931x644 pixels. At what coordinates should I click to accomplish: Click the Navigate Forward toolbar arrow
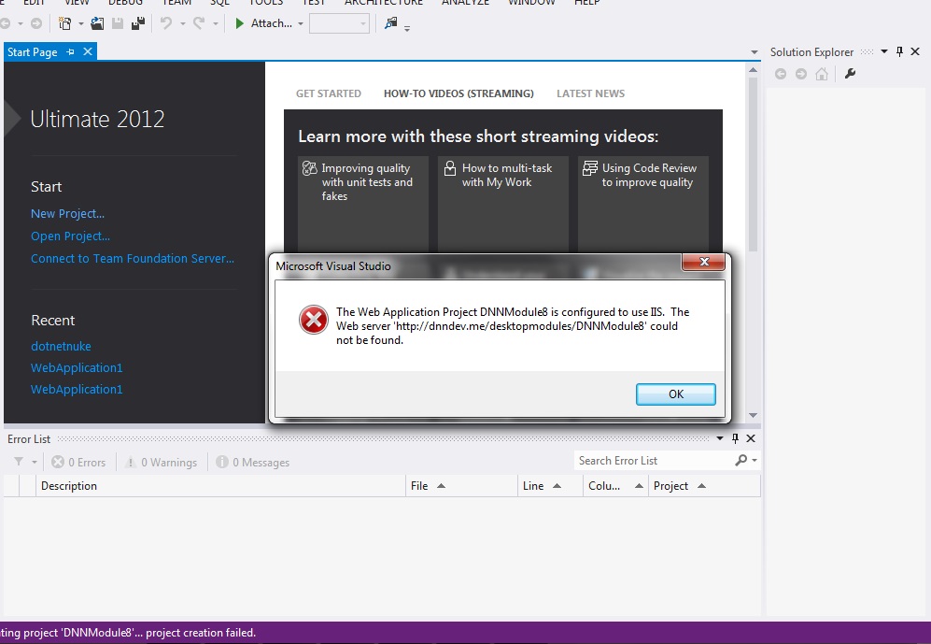pyautogui.click(x=36, y=23)
